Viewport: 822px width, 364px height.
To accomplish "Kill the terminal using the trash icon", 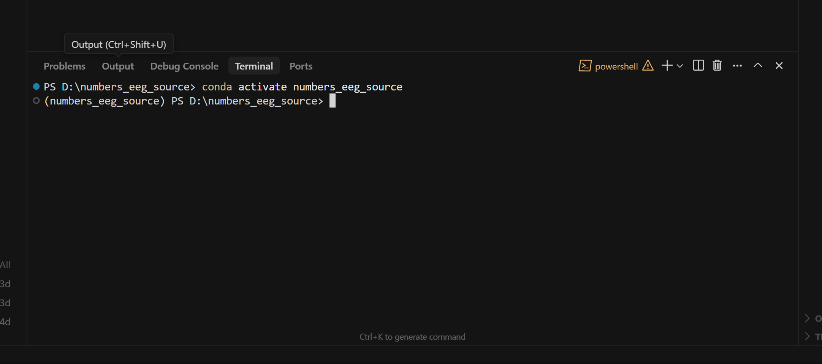I will (717, 65).
